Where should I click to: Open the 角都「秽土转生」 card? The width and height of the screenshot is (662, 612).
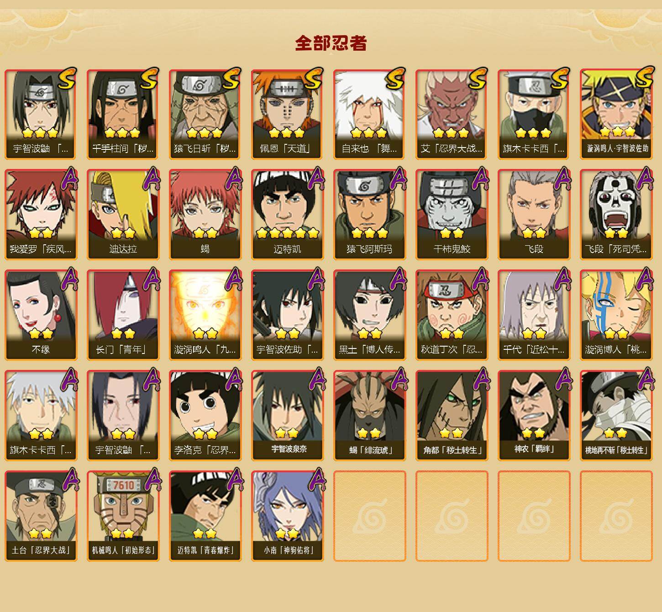452,416
